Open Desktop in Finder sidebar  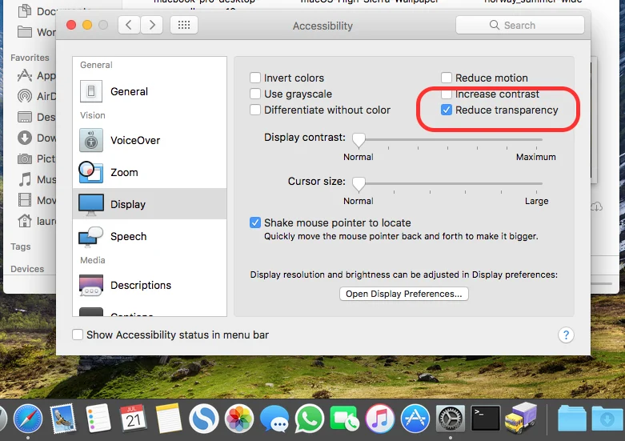pos(36,117)
